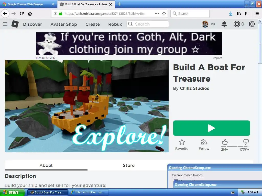The height and width of the screenshot is (196, 262).
Task: Click the Explore game thumbnail image
Action: pyautogui.click(x=87, y=106)
